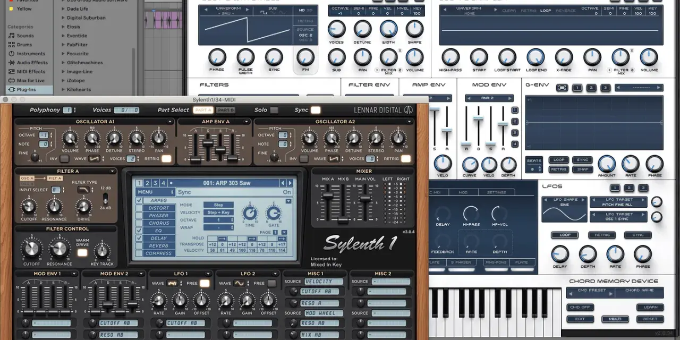Open arpeggiator VELOCITY Step + Key dropdown
This screenshot has height=340, width=680.
pos(218,212)
